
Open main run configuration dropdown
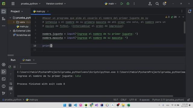click(x=111, y=4)
